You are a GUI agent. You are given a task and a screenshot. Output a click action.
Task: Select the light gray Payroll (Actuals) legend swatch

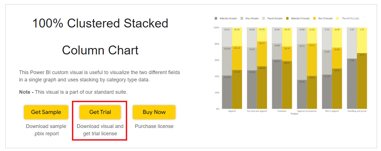click(264, 19)
